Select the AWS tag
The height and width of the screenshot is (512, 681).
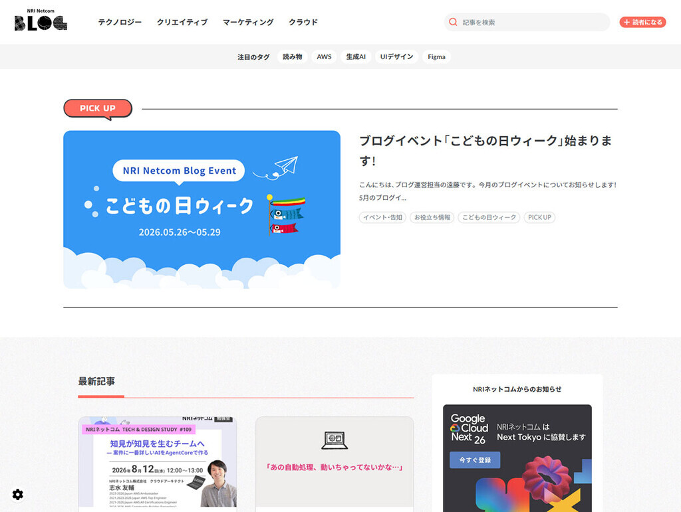point(324,57)
